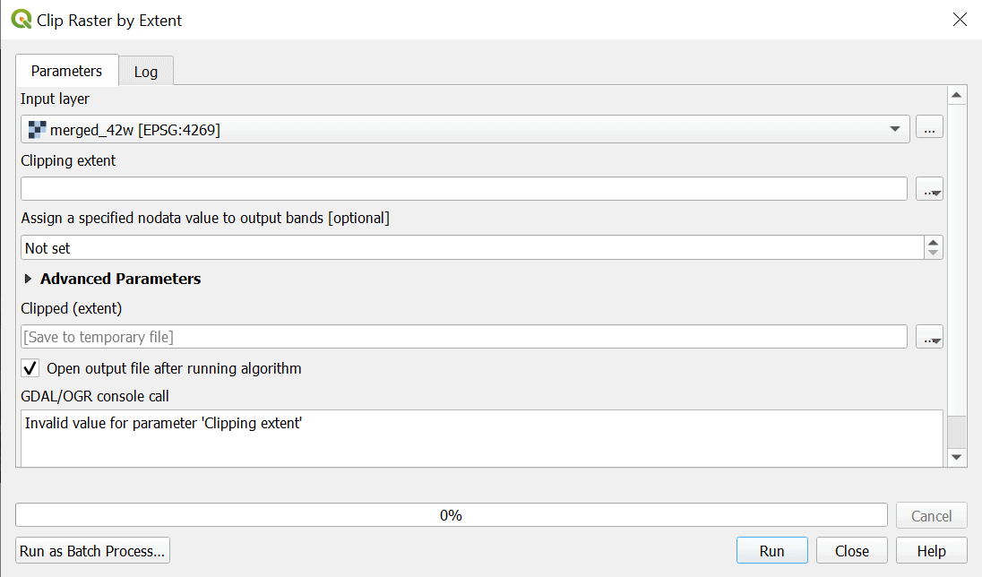
Task: Click the raster icon beside merged_42w
Action: (x=36, y=128)
